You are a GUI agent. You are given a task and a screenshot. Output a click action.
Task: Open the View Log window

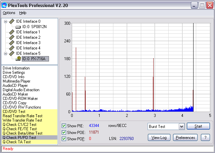(159, 138)
